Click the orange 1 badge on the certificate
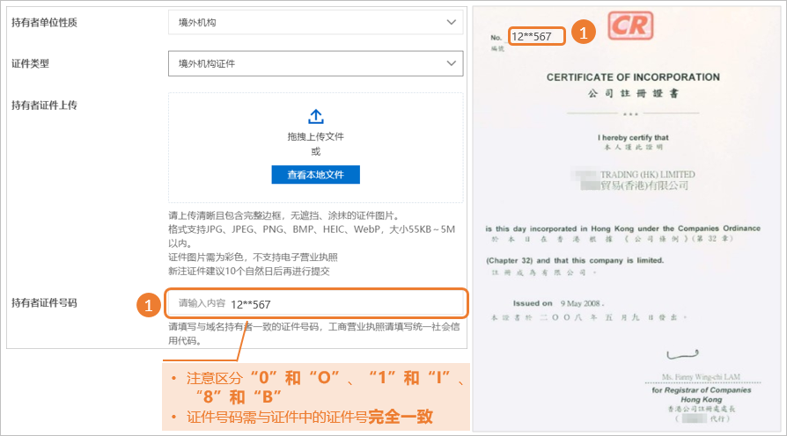This screenshot has height=436, width=787. [x=584, y=33]
